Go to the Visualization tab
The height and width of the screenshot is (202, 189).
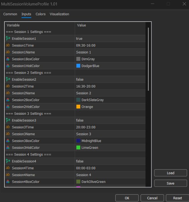point(60,14)
